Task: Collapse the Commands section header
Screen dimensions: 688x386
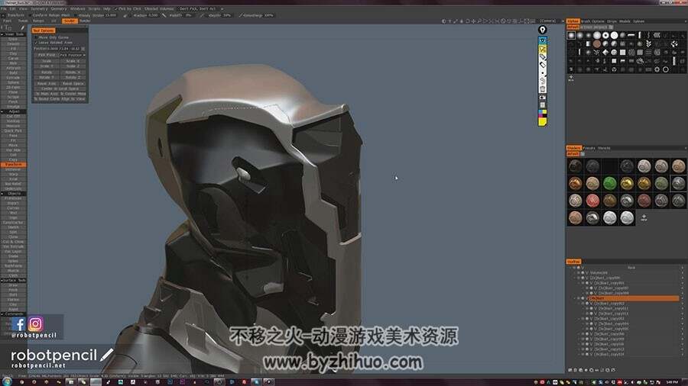Action: pyautogui.click(x=14, y=314)
